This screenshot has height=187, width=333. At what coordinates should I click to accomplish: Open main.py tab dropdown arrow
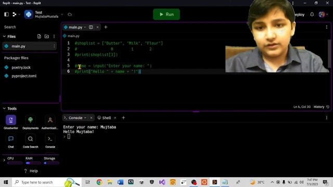click(x=85, y=27)
